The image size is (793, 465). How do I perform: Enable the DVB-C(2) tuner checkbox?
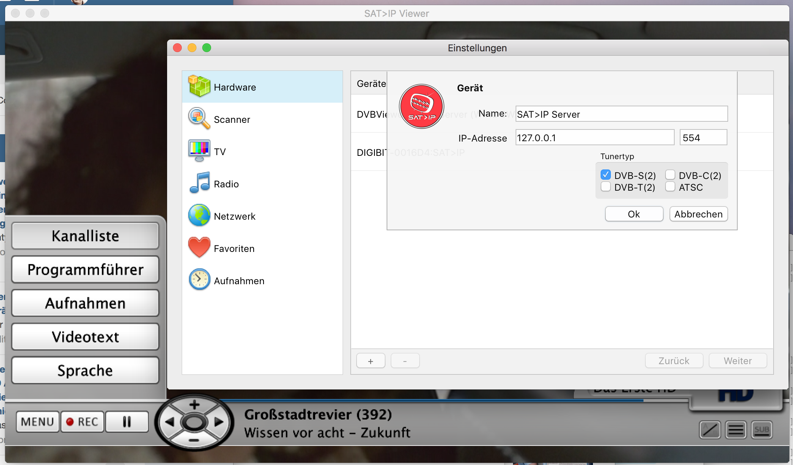tap(670, 175)
